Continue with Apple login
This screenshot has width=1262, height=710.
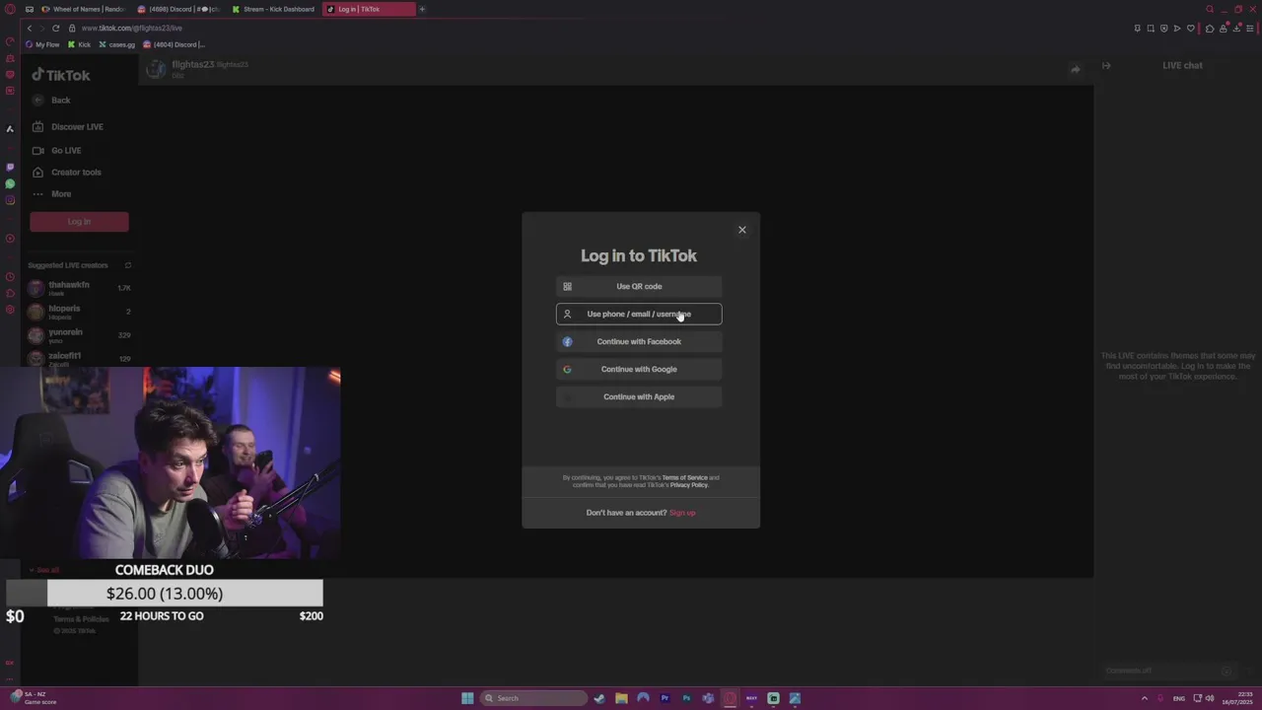(x=639, y=396)
